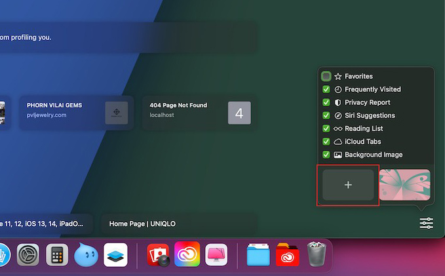
Task: Launch CleanMyMac pink monitor icon
Action: (216, 254)
